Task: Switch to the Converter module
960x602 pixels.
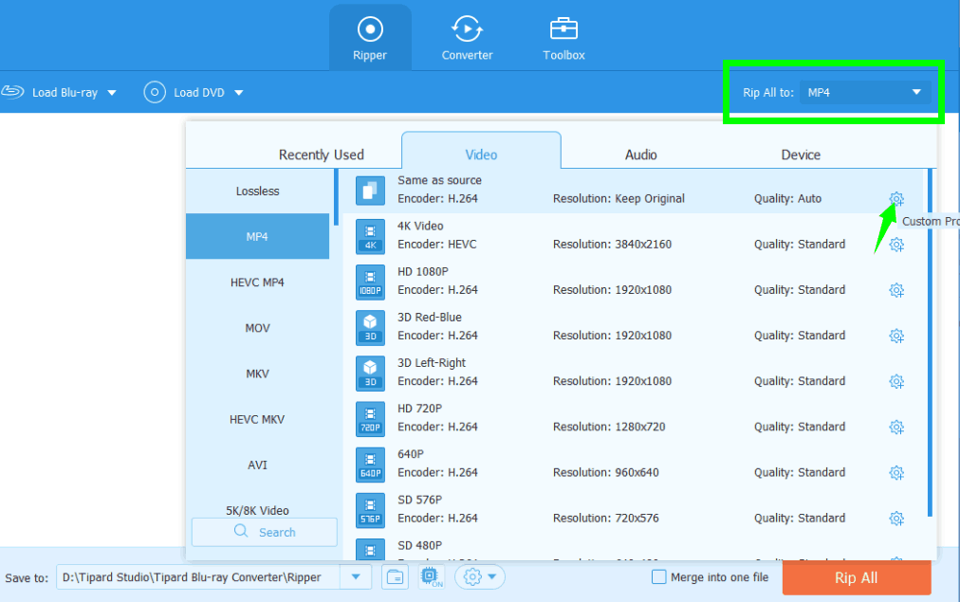Action: coord(467,38)
